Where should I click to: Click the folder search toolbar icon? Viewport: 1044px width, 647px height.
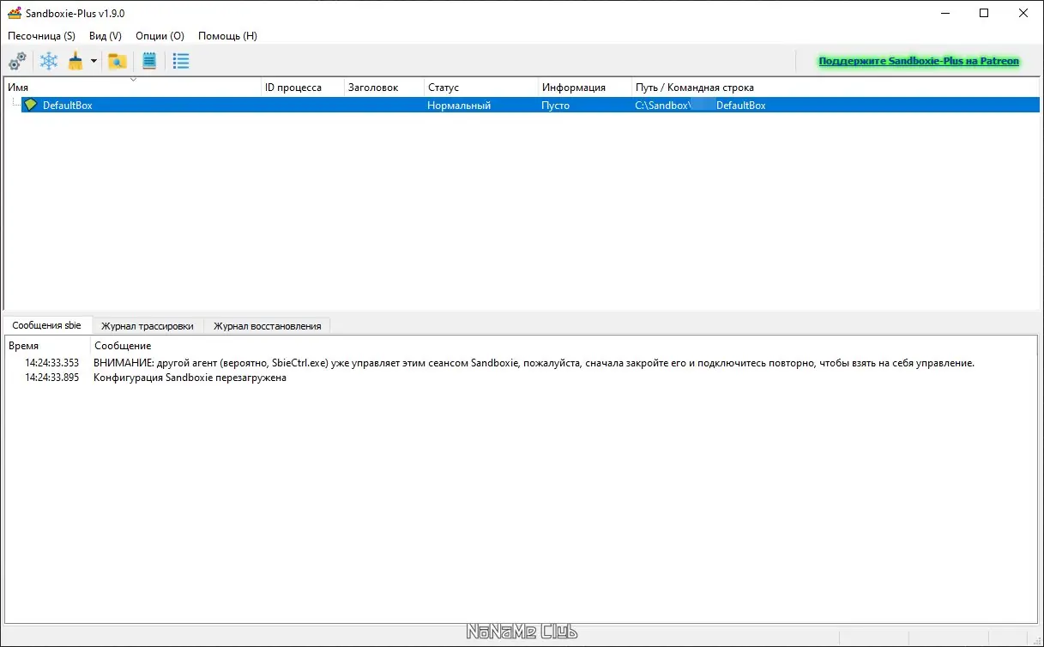click(118, 61)
